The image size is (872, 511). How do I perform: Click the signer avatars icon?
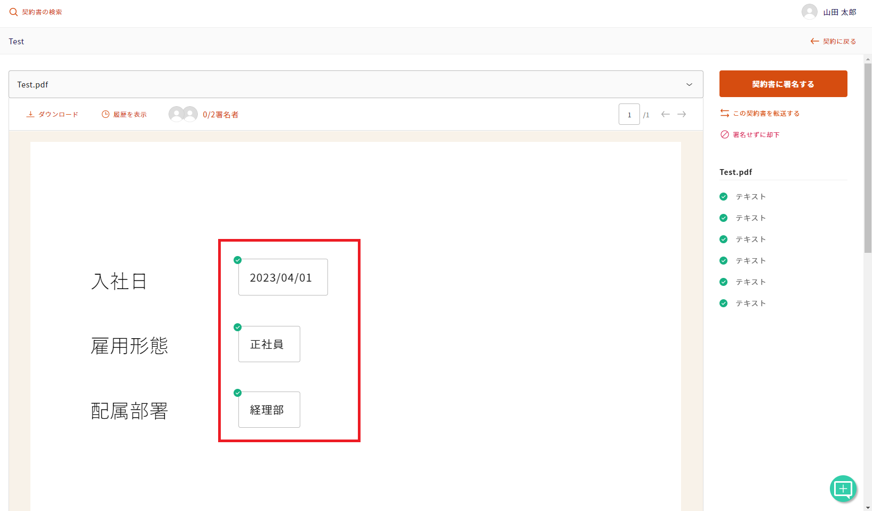[x=183, y=114]
